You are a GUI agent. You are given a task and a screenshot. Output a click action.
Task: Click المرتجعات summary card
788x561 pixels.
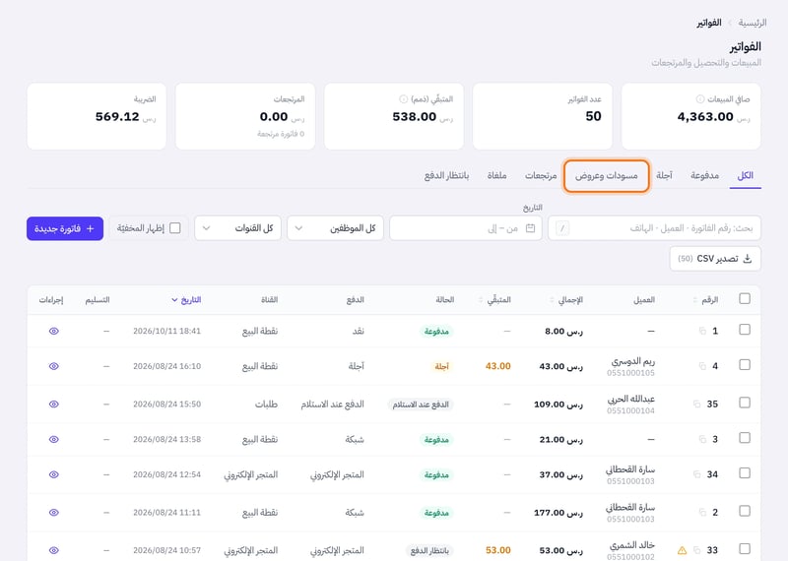pos(245,116)
